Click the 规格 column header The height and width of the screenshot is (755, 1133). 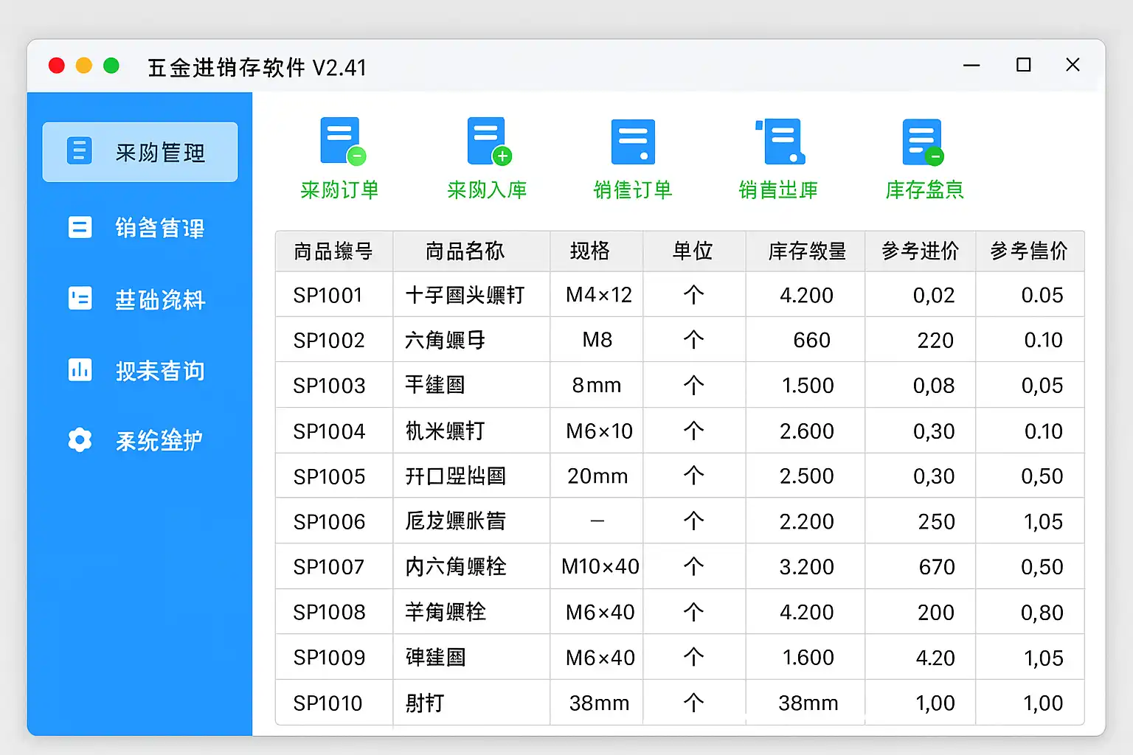[x=589, y=251]
